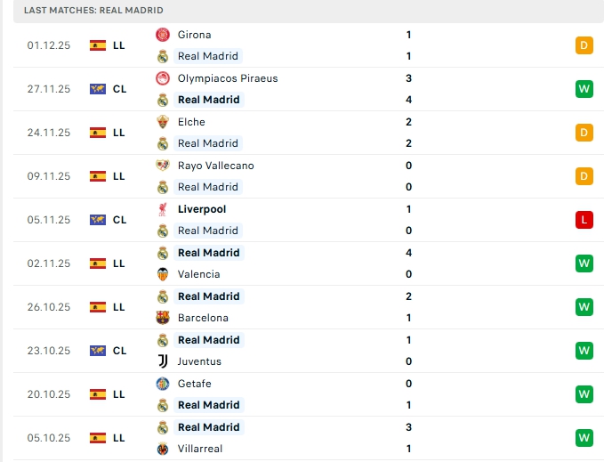Click the Girona club crest icon
Viewport: 612px width, 462px height.
click(163, 35)
